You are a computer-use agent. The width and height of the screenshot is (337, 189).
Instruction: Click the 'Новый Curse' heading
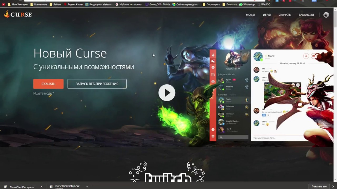coord(70,54)
